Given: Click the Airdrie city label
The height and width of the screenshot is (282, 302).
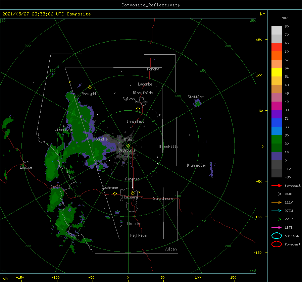Looking at the screenshot, I should pyautogui.click(x=132, y=179).
